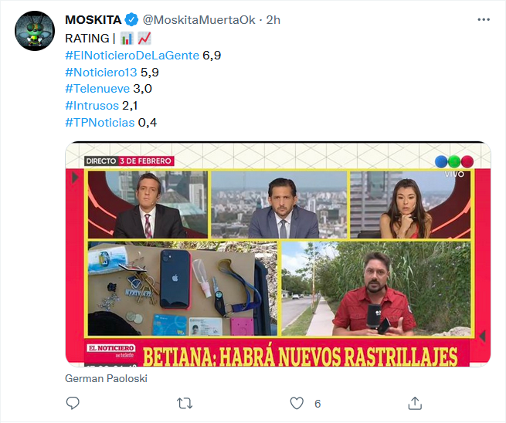Click the blue verified badge
The image size is (506, 423).
tap(131, 20)
